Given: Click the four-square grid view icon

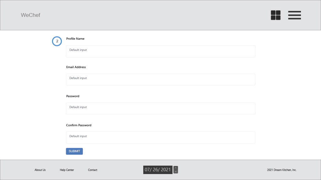Looking at the screenshot, I should click(x=276, y=15).
